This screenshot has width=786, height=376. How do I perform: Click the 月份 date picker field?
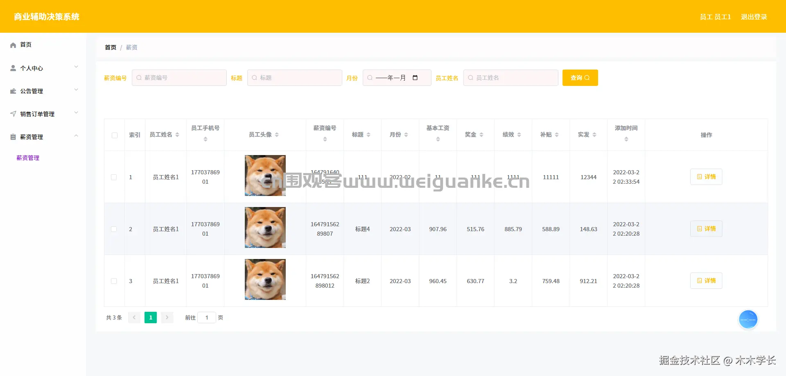(x=397, y=78)
